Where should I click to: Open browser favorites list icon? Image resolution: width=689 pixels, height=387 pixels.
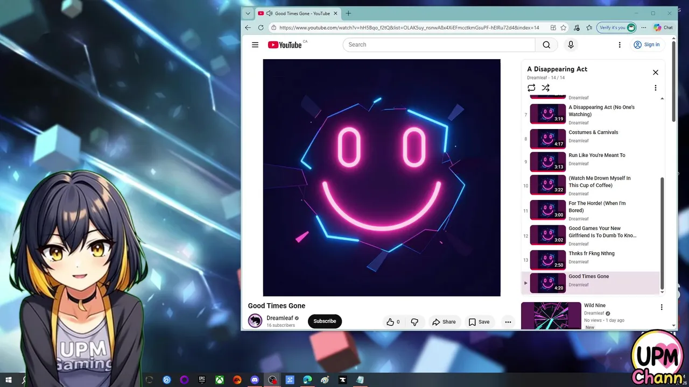(589, 27)
